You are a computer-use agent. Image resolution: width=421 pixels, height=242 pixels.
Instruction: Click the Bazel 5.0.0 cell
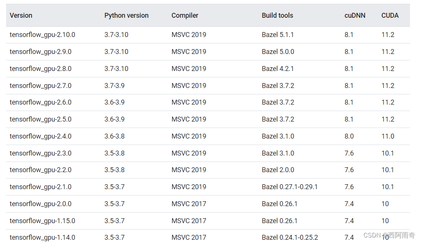(x=278, y=52)
